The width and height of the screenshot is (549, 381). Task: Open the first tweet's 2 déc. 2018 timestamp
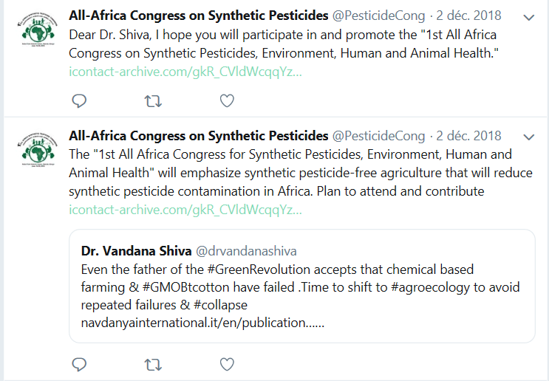point(468,16)
